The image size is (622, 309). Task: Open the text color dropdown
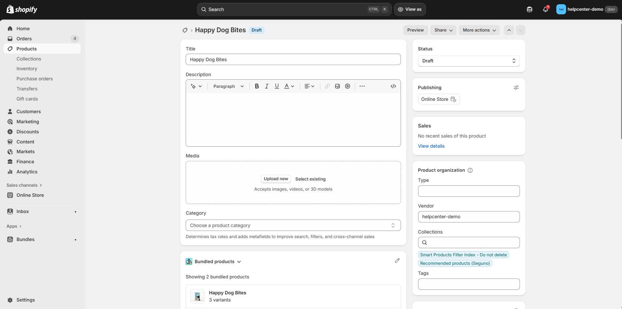point(289,86)
